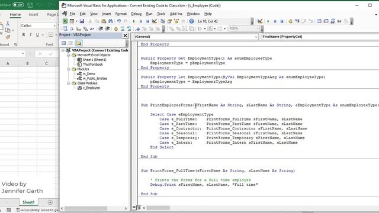Viewport: 379px width, 213px height.
Task: Click List Properties/Methods icon in Edit toolbar
Action: [65, 29]
